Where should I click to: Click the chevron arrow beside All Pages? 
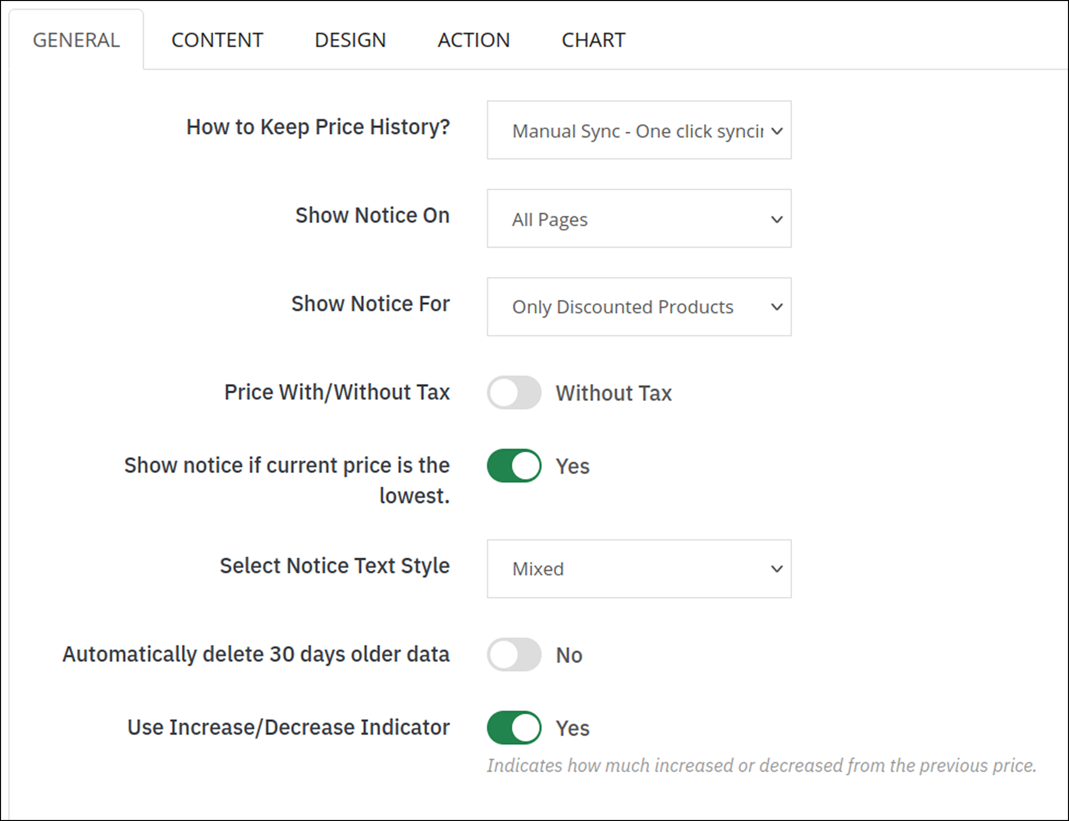(x=776, y=219)
